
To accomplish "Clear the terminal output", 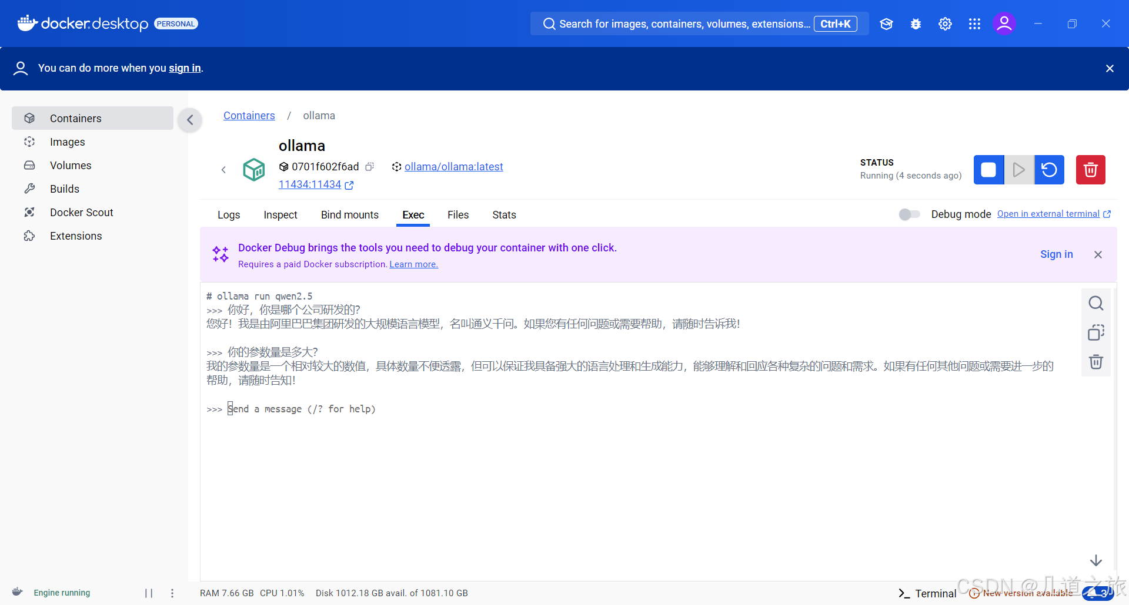I will [x=1095, y=361].
